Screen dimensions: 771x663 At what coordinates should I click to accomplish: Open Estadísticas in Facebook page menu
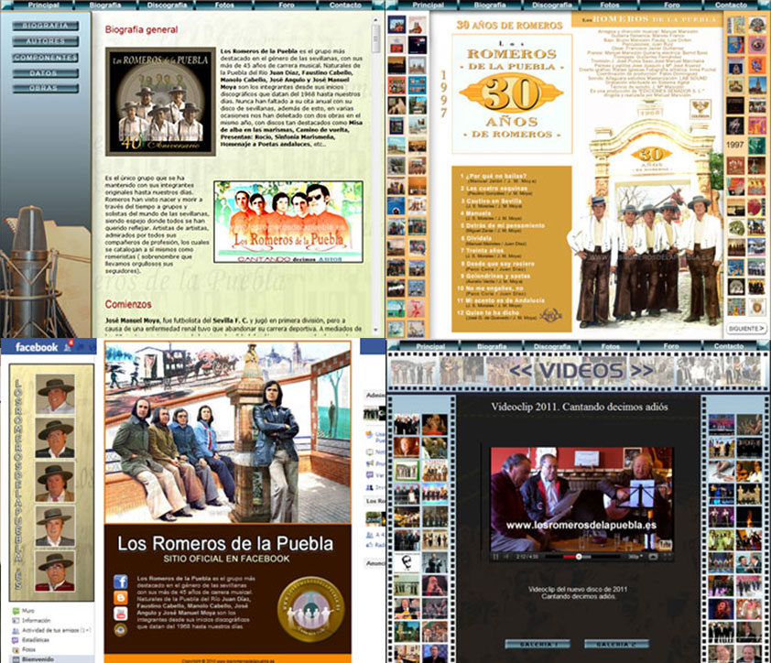tap(30, 640)
